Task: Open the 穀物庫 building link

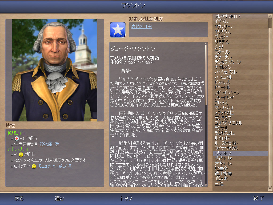Action: click(x=46, y=144)
